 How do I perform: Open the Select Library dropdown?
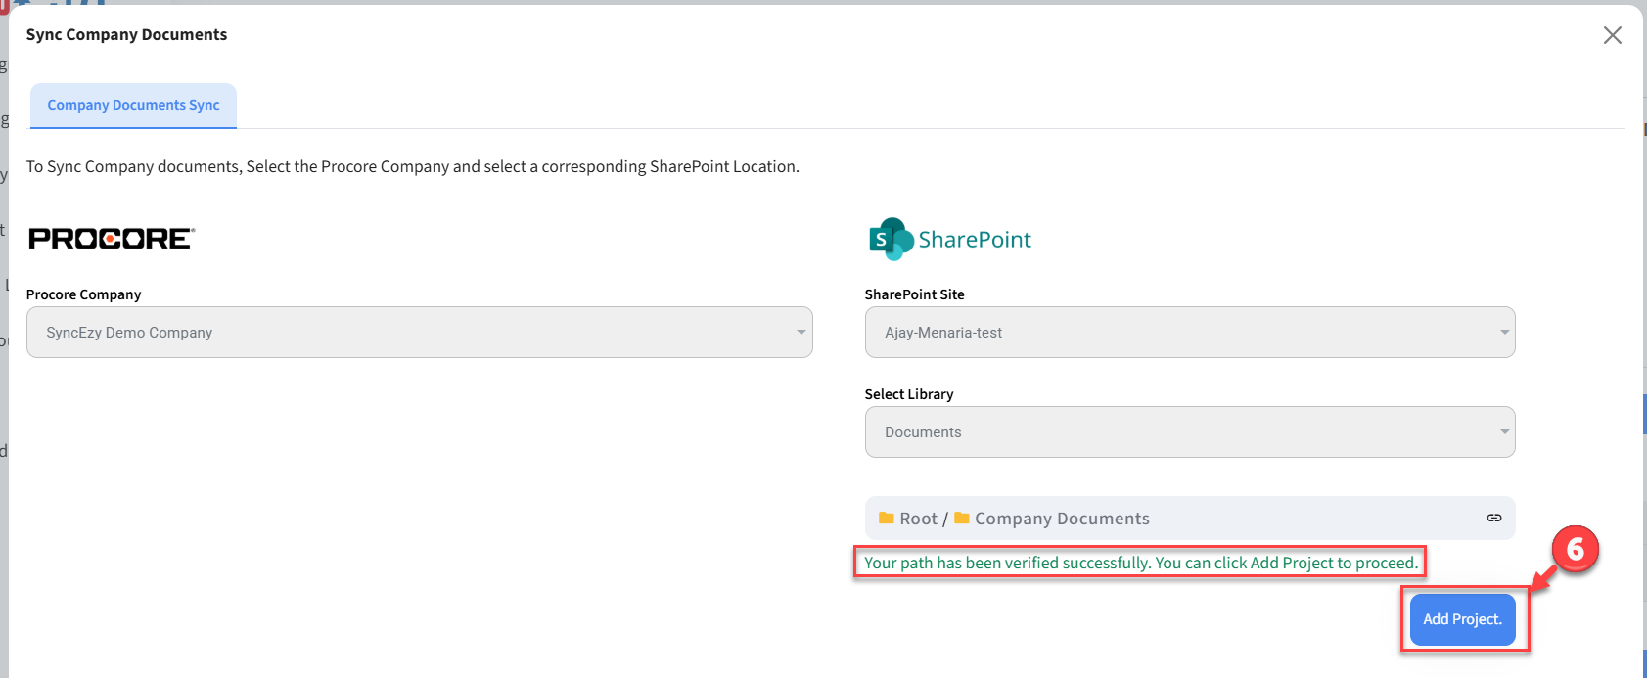coord(1189,432)
